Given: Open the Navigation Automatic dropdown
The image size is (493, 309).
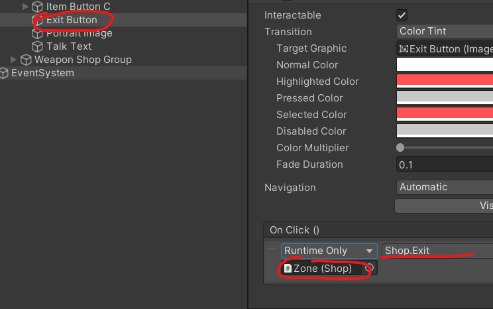Looking at the screenshot, I should [444, 187].
